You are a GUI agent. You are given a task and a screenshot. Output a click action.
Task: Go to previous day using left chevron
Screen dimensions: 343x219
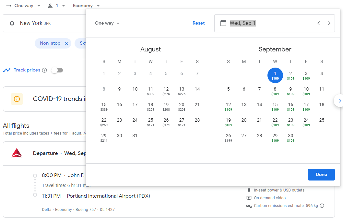pos(319,23)
